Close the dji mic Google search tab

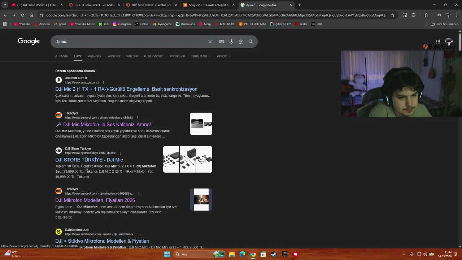[x=291, y=5]
